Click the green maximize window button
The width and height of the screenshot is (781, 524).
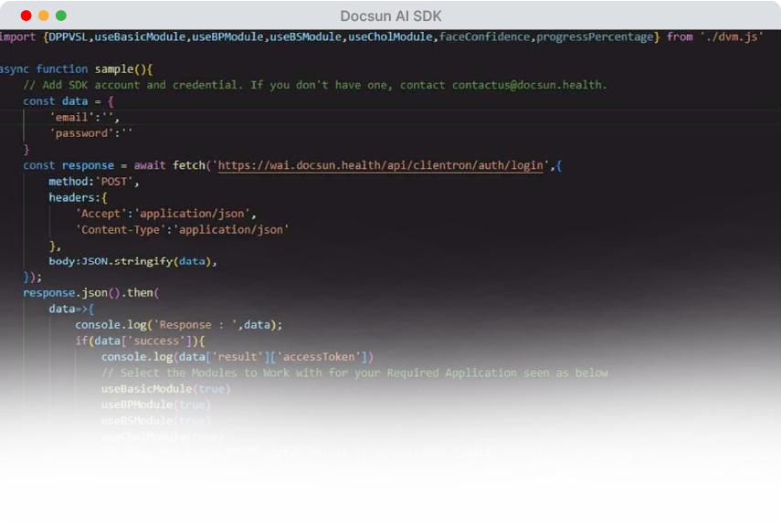61,16
